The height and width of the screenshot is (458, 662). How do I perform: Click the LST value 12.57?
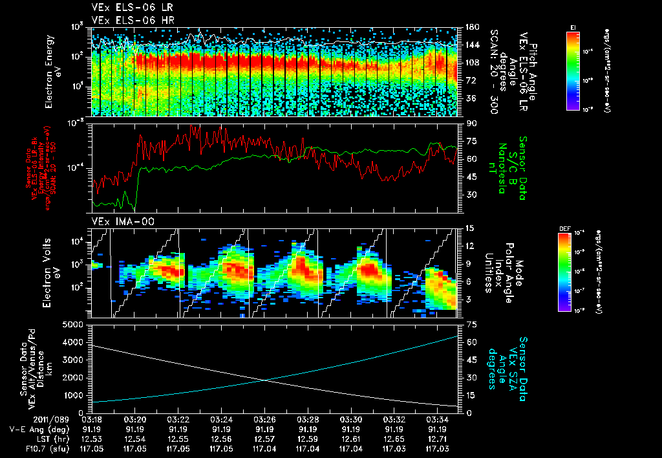[x=264, y=439]
